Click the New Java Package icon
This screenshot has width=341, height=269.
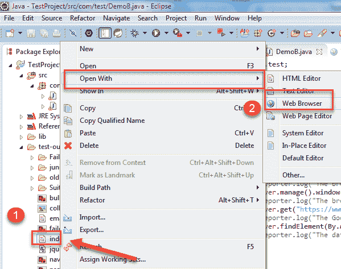pyautogui.click(x=258, y=33)
